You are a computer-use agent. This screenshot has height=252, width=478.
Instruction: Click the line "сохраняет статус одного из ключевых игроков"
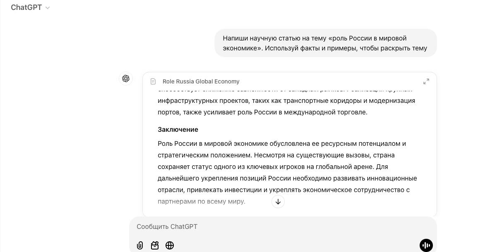click(x=273, y=167)
